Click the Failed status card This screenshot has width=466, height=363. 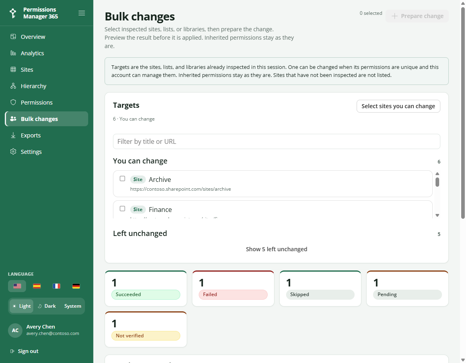(x=233, y=288)
